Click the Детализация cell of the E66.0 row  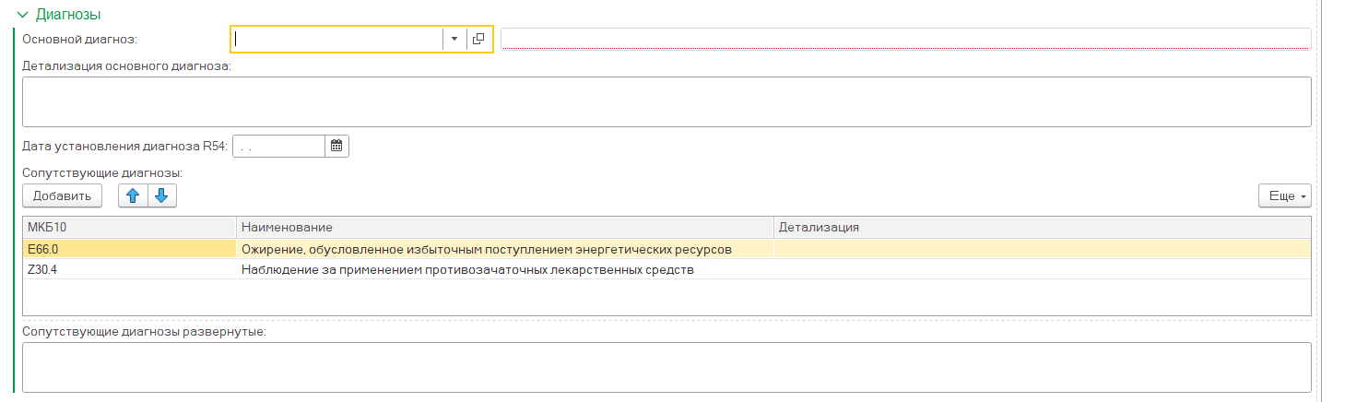coord(1041,248)
